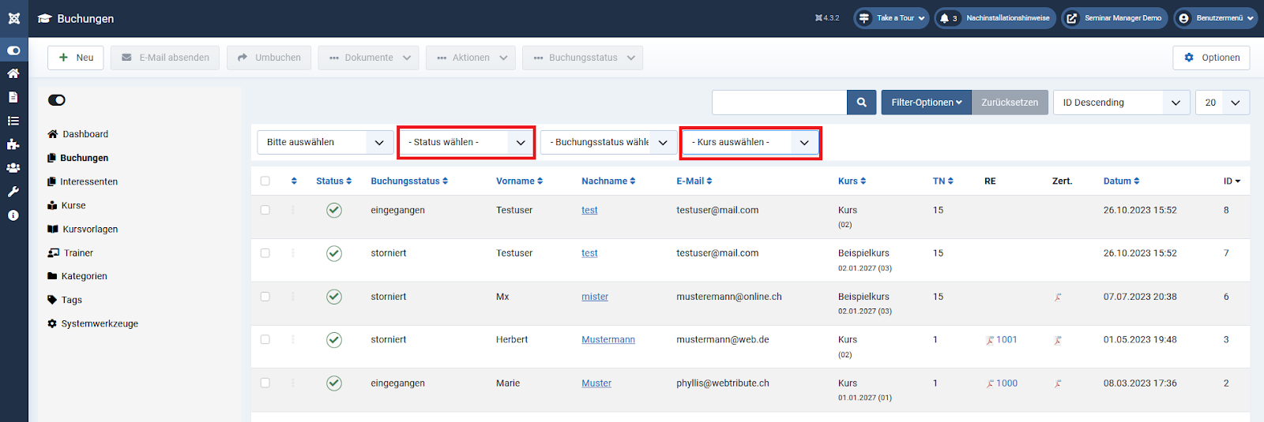Open the list limit 20 dropdown
Image resolution: width=1264 pixels, height=422 pixels.
pyautogui.click(x=1223, y=103)
